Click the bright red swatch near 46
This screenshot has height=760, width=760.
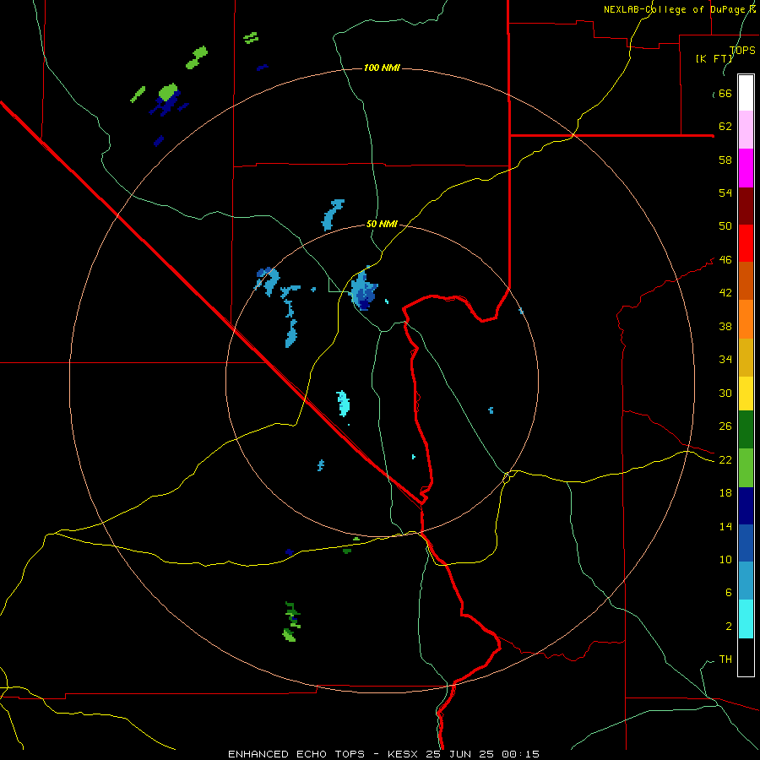click(x=746, y=243)
